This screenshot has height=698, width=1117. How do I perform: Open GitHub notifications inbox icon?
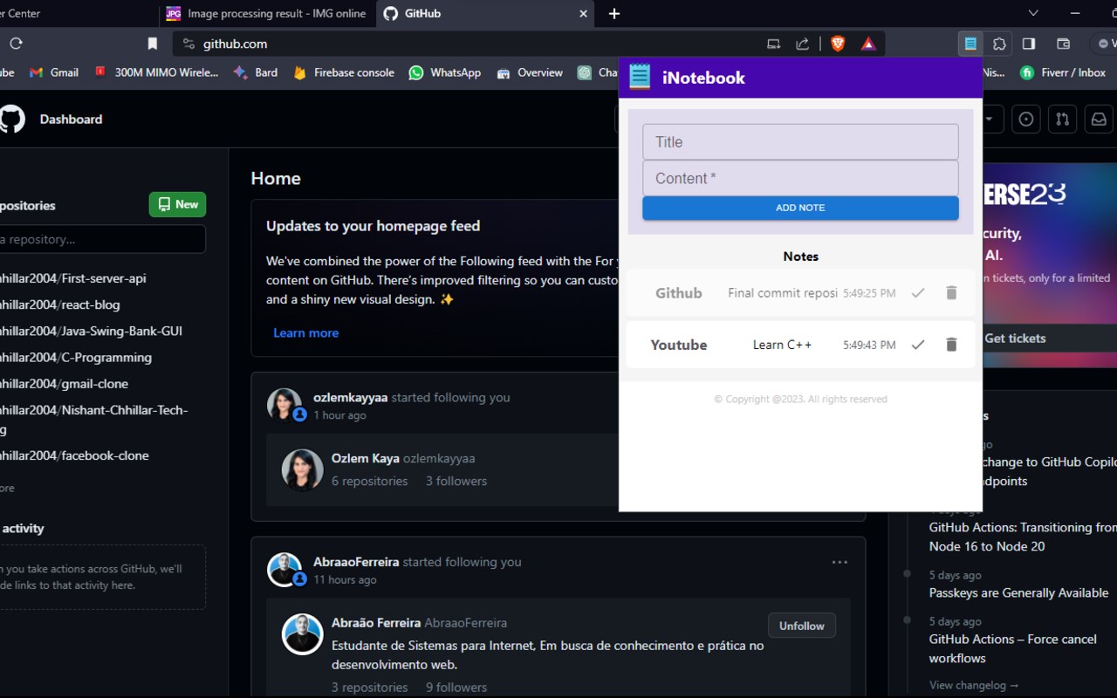click(1099, 120)
